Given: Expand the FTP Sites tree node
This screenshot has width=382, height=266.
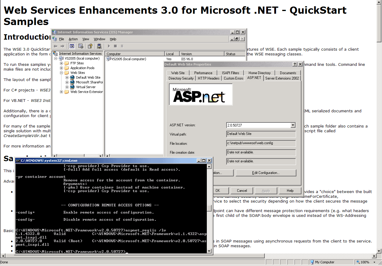Looking at the screenshot, I should 61,63.
